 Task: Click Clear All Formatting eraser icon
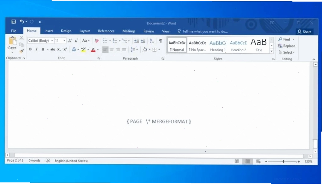coord(97,41)
